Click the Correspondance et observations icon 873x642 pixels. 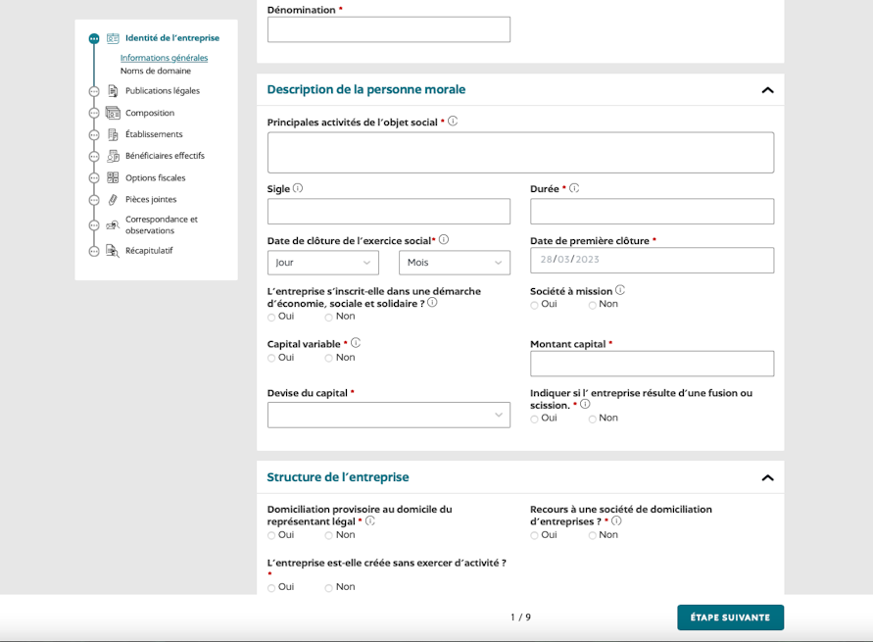(x=113, y=225)
